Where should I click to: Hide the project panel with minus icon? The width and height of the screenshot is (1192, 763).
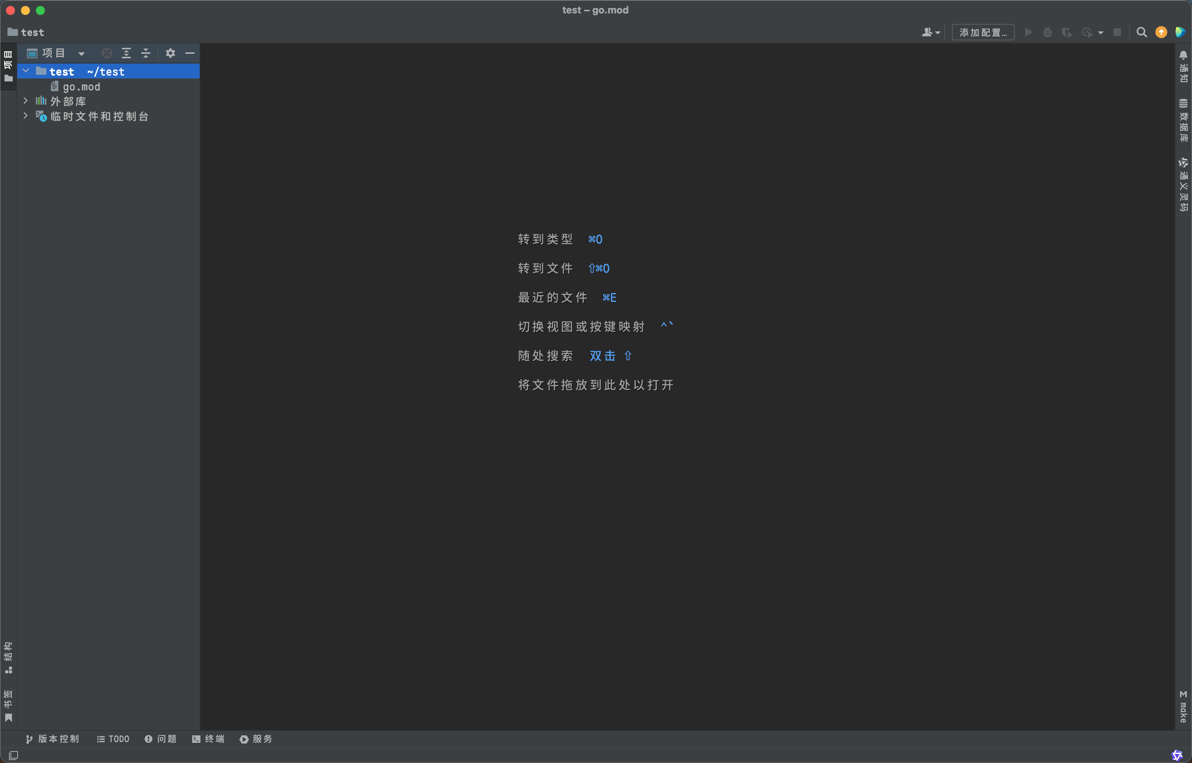[x=190, y=53]
